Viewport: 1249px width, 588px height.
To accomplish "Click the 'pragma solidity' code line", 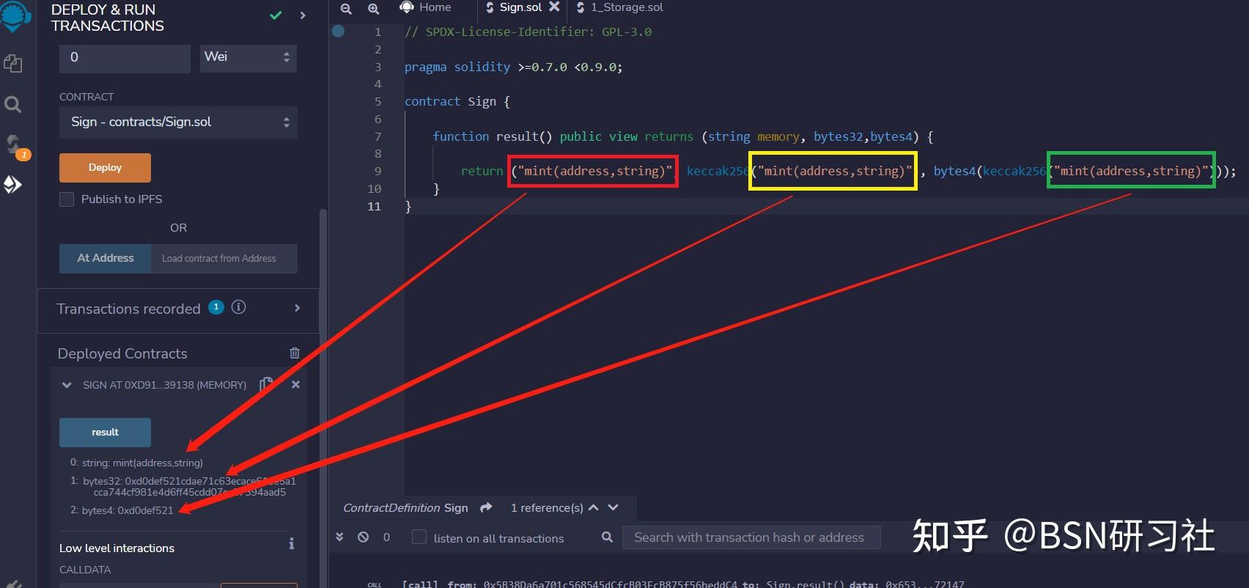I will [x=513, y=67].
